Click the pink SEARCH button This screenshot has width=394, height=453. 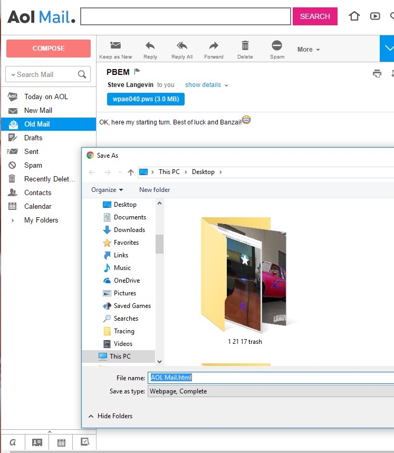[x=315, y=16]
